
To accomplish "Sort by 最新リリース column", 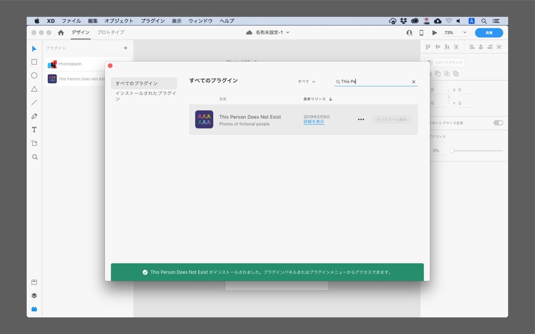I will coord(318,99).
